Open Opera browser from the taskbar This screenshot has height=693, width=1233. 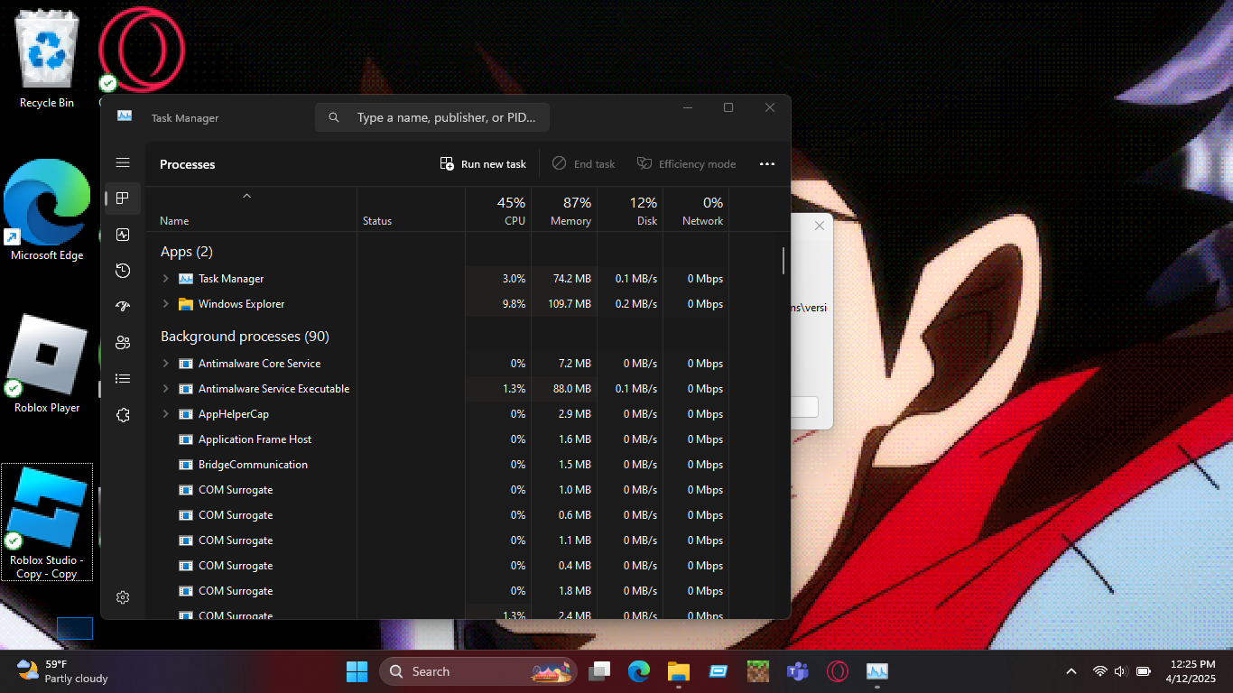pos(838,671)
